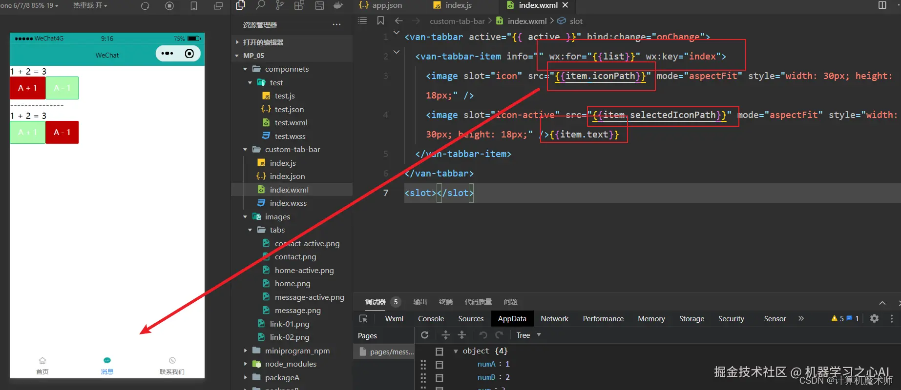Tap the red A + 1 button in the simulator
This screenshot has width=901, height=390.
pos(28,88)
